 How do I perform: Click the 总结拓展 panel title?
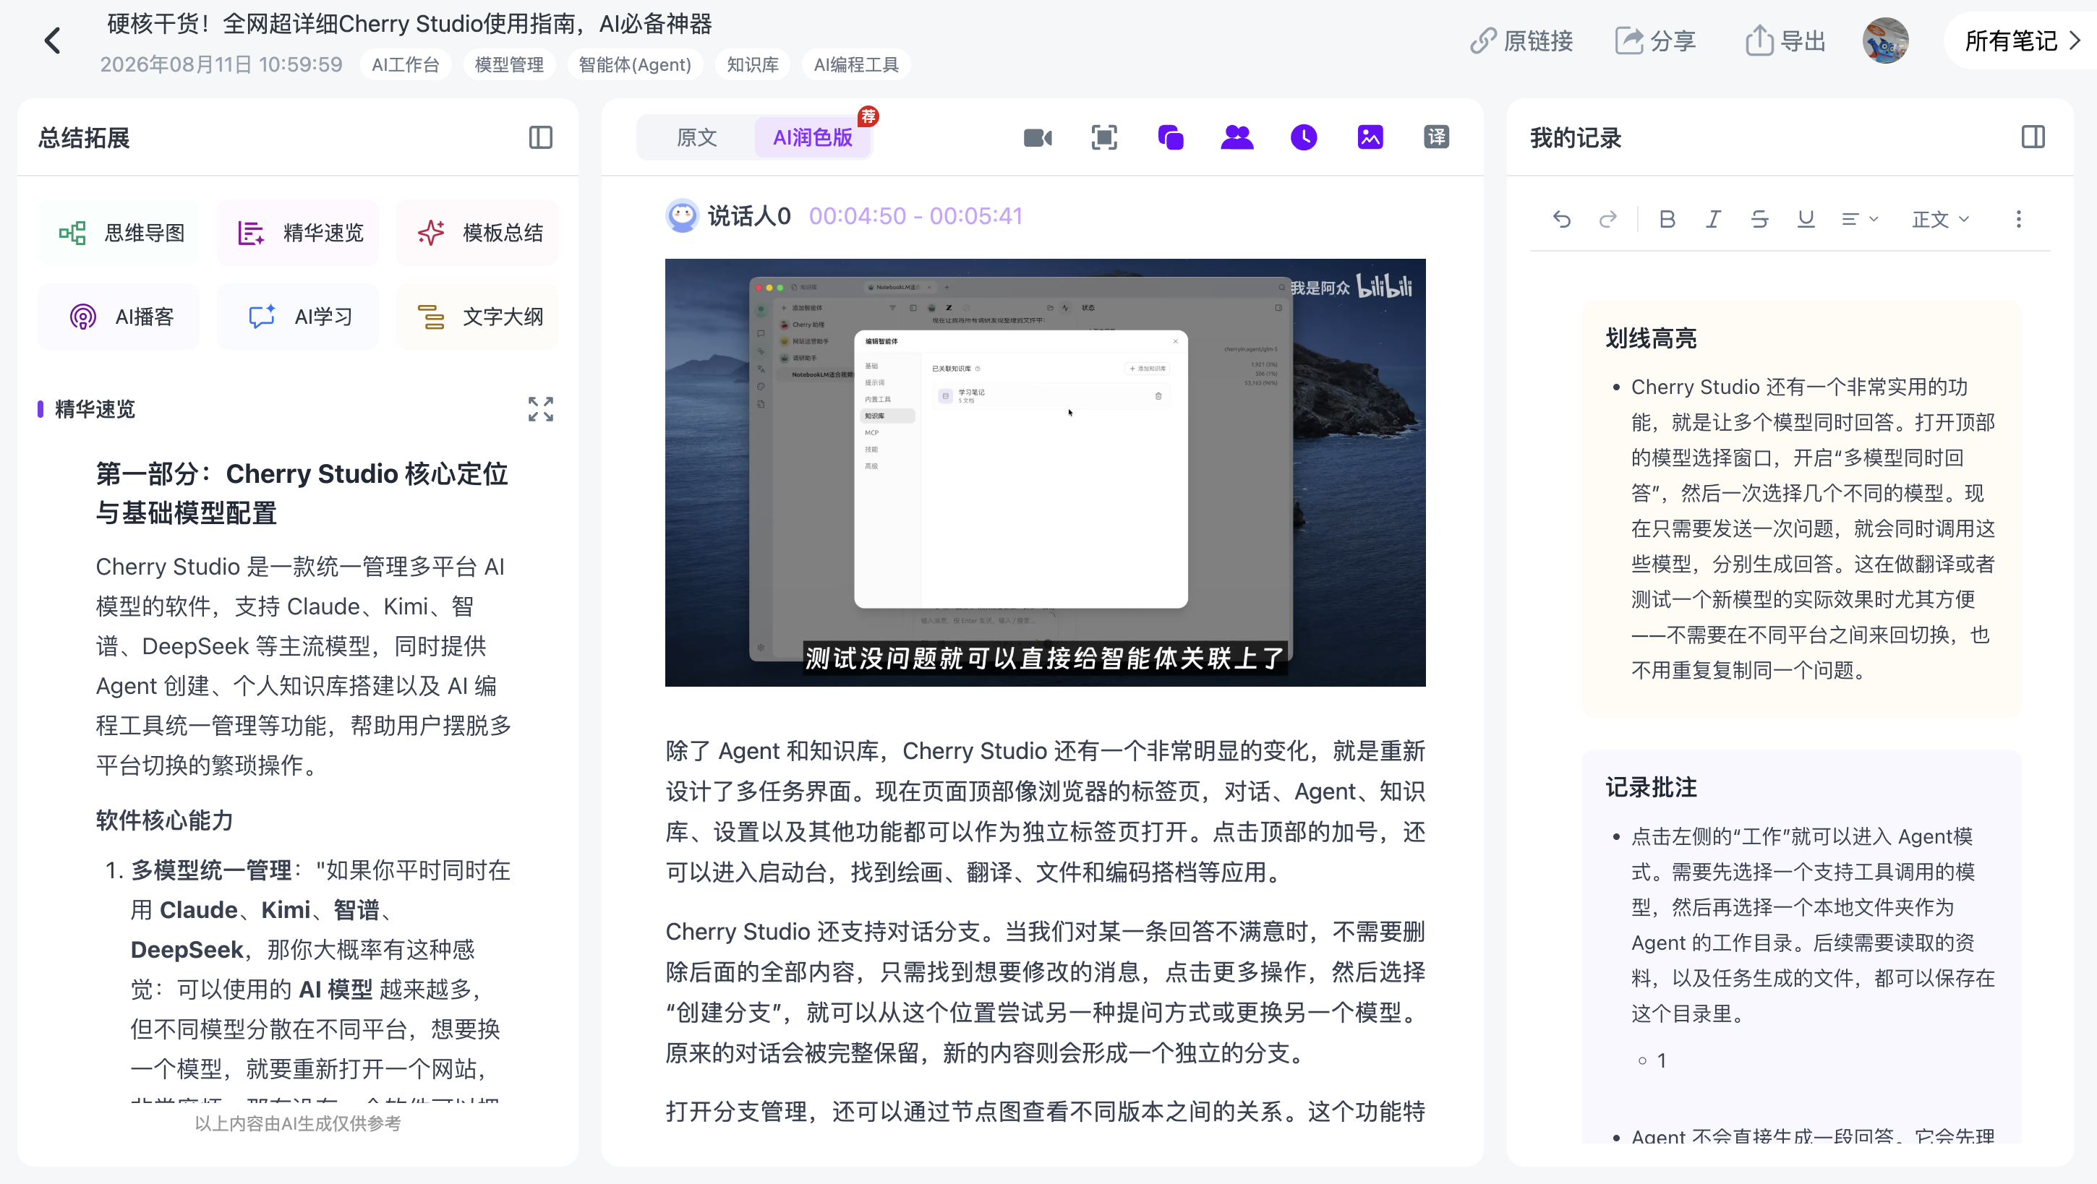84,137
